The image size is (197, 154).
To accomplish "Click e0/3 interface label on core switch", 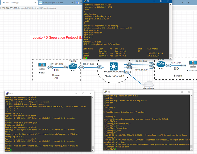I will [x=129, y=67].
